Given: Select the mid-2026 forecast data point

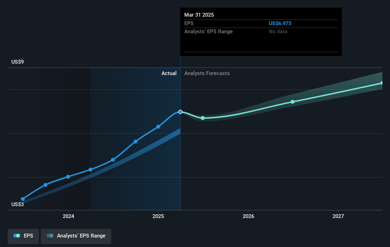Looking at the screenshot, I should [293, 102].
